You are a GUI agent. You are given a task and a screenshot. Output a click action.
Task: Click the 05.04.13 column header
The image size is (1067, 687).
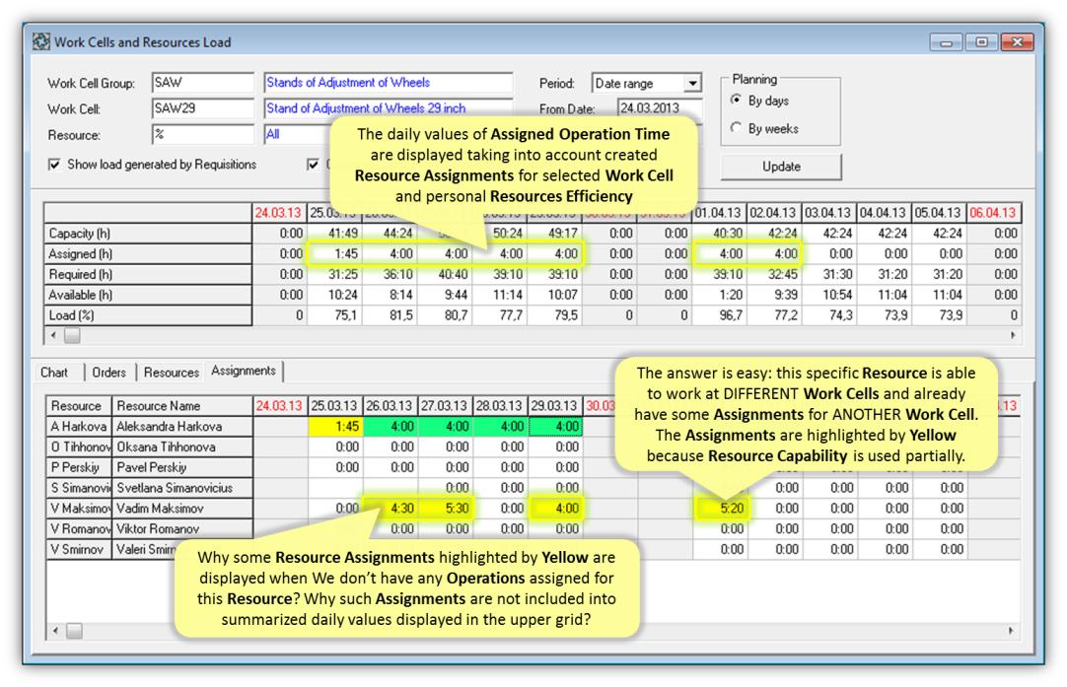(x=939, y=213)
